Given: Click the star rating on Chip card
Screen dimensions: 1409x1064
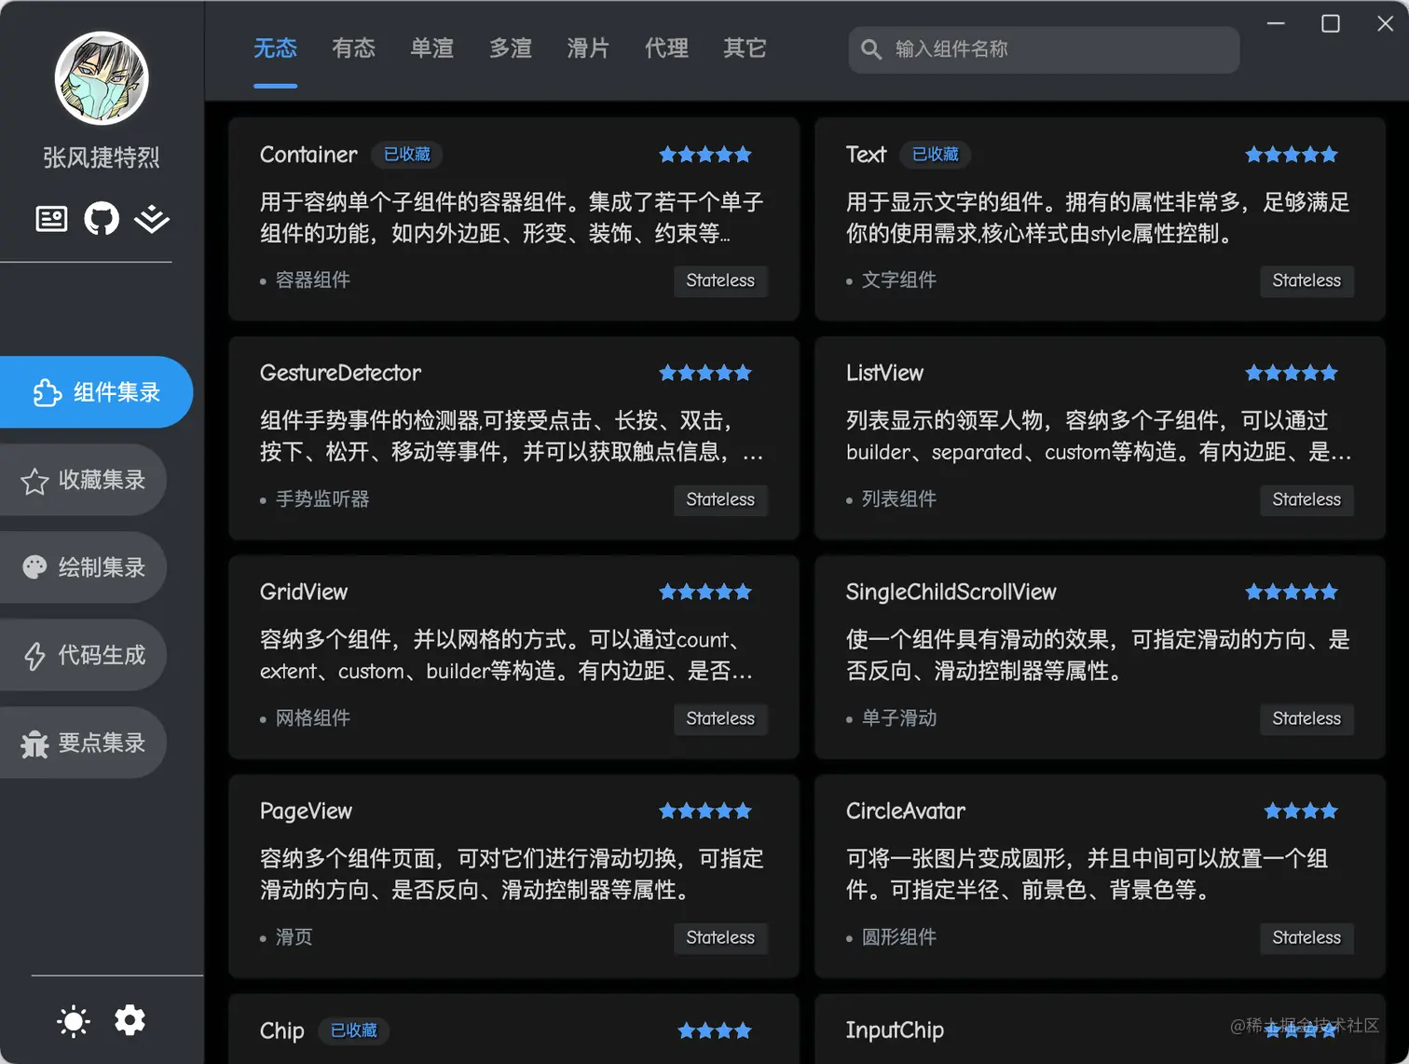Looking at the screenshot, I should (x=715, y=1030).
